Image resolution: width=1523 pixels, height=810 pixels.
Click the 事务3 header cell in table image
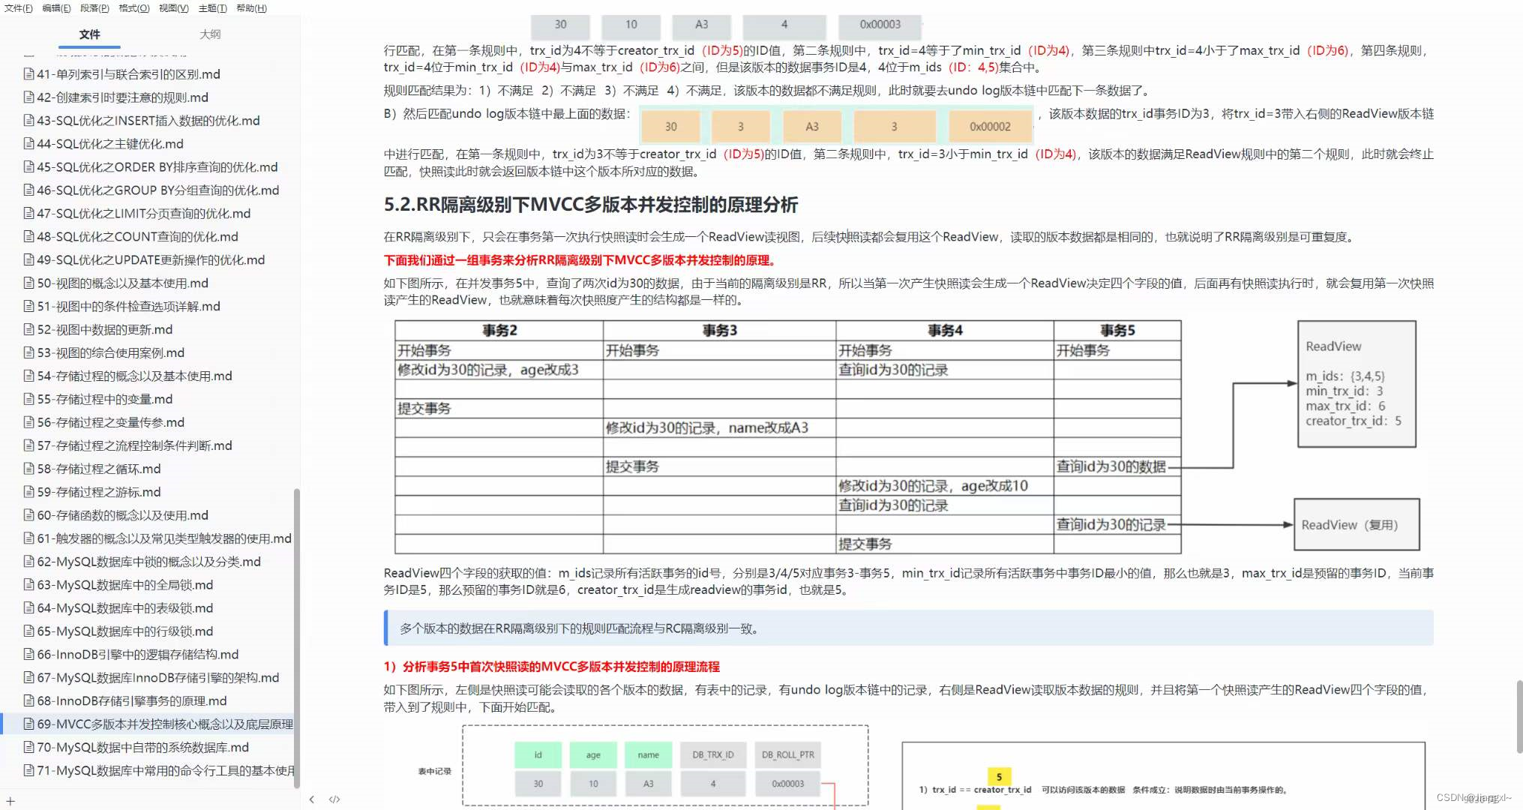(x=720, y=331)
